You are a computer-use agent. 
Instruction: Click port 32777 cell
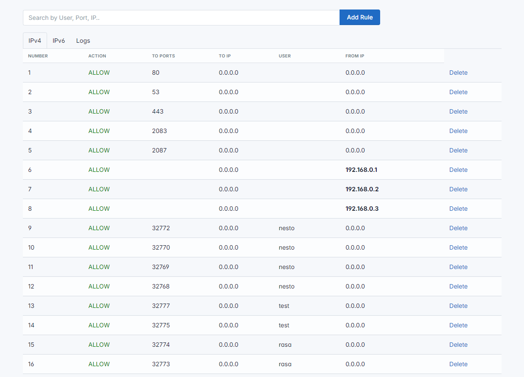161,306
